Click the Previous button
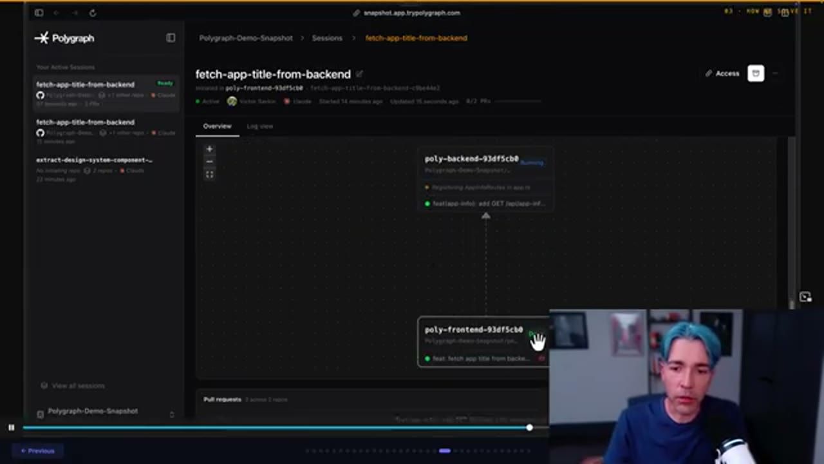 (37, 450)
